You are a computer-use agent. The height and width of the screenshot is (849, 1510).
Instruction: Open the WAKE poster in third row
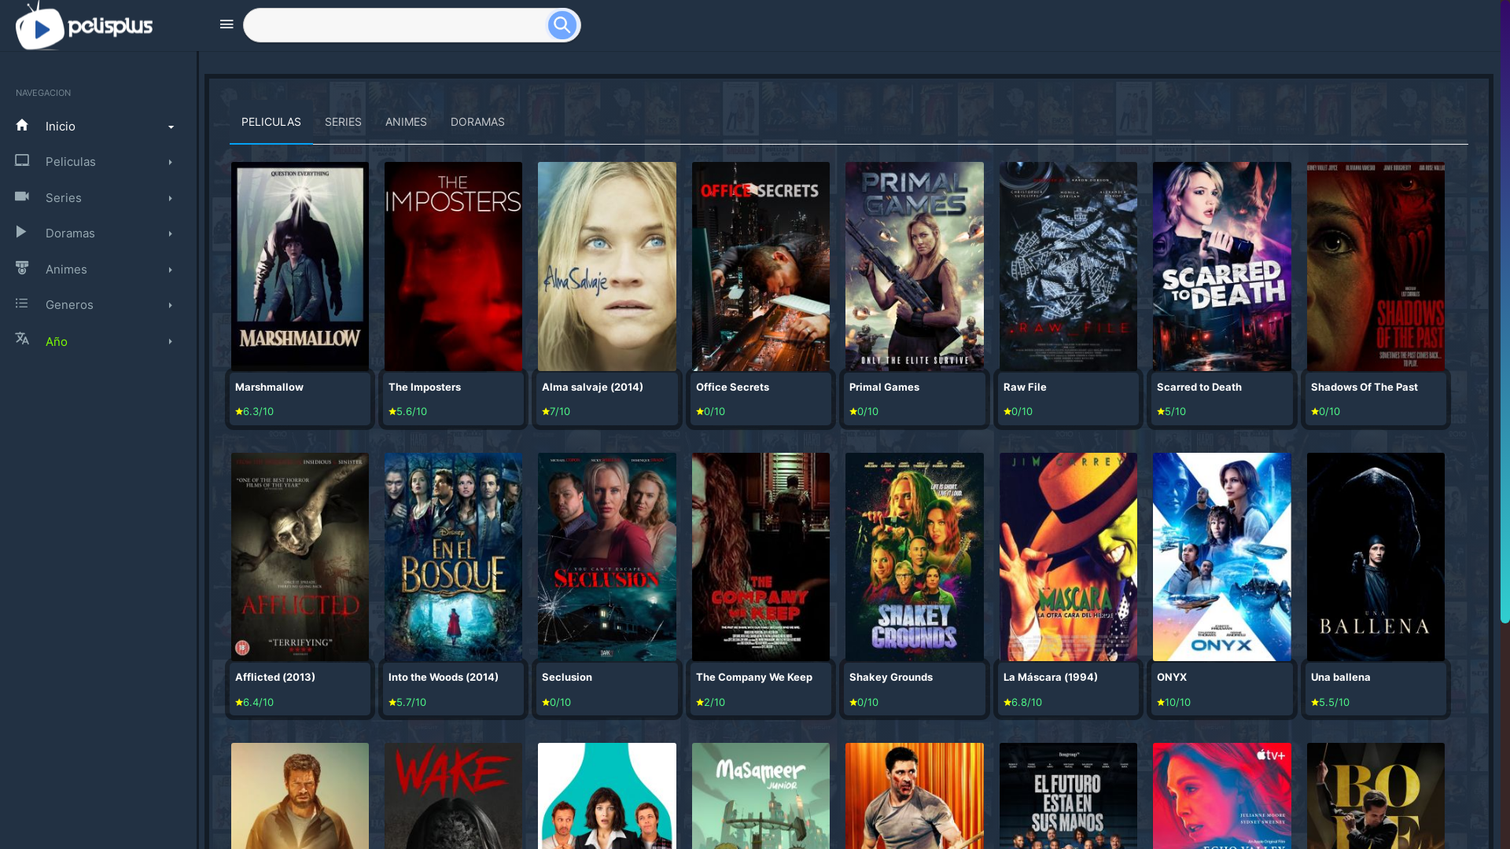(453, 796)
